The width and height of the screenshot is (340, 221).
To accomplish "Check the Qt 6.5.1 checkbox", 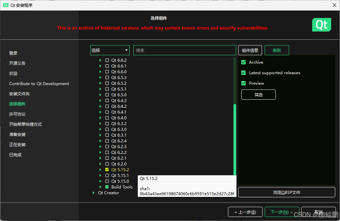I will point(107,89).
